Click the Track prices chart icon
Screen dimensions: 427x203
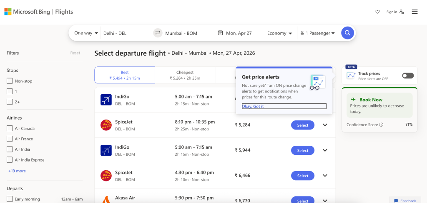351,76
